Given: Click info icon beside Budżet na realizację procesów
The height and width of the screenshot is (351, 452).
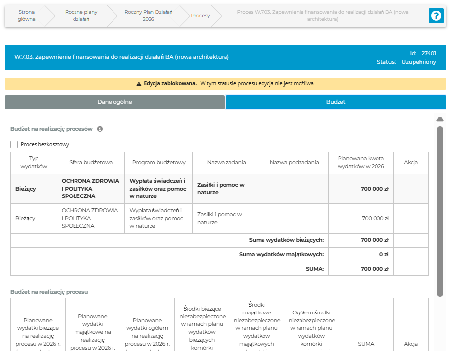Looking at the screenshot, I should [100, 129].
